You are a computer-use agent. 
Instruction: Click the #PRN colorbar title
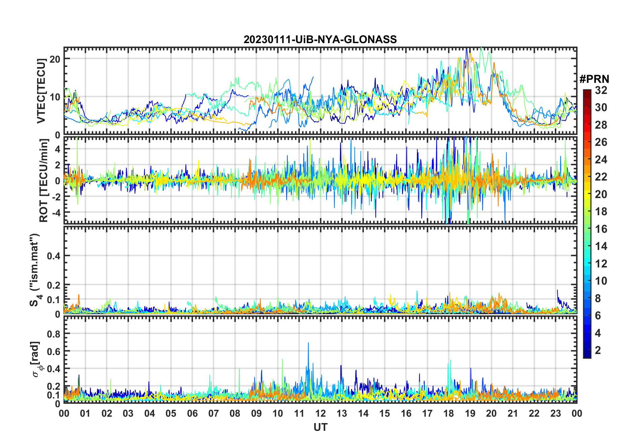click(594, 79)
